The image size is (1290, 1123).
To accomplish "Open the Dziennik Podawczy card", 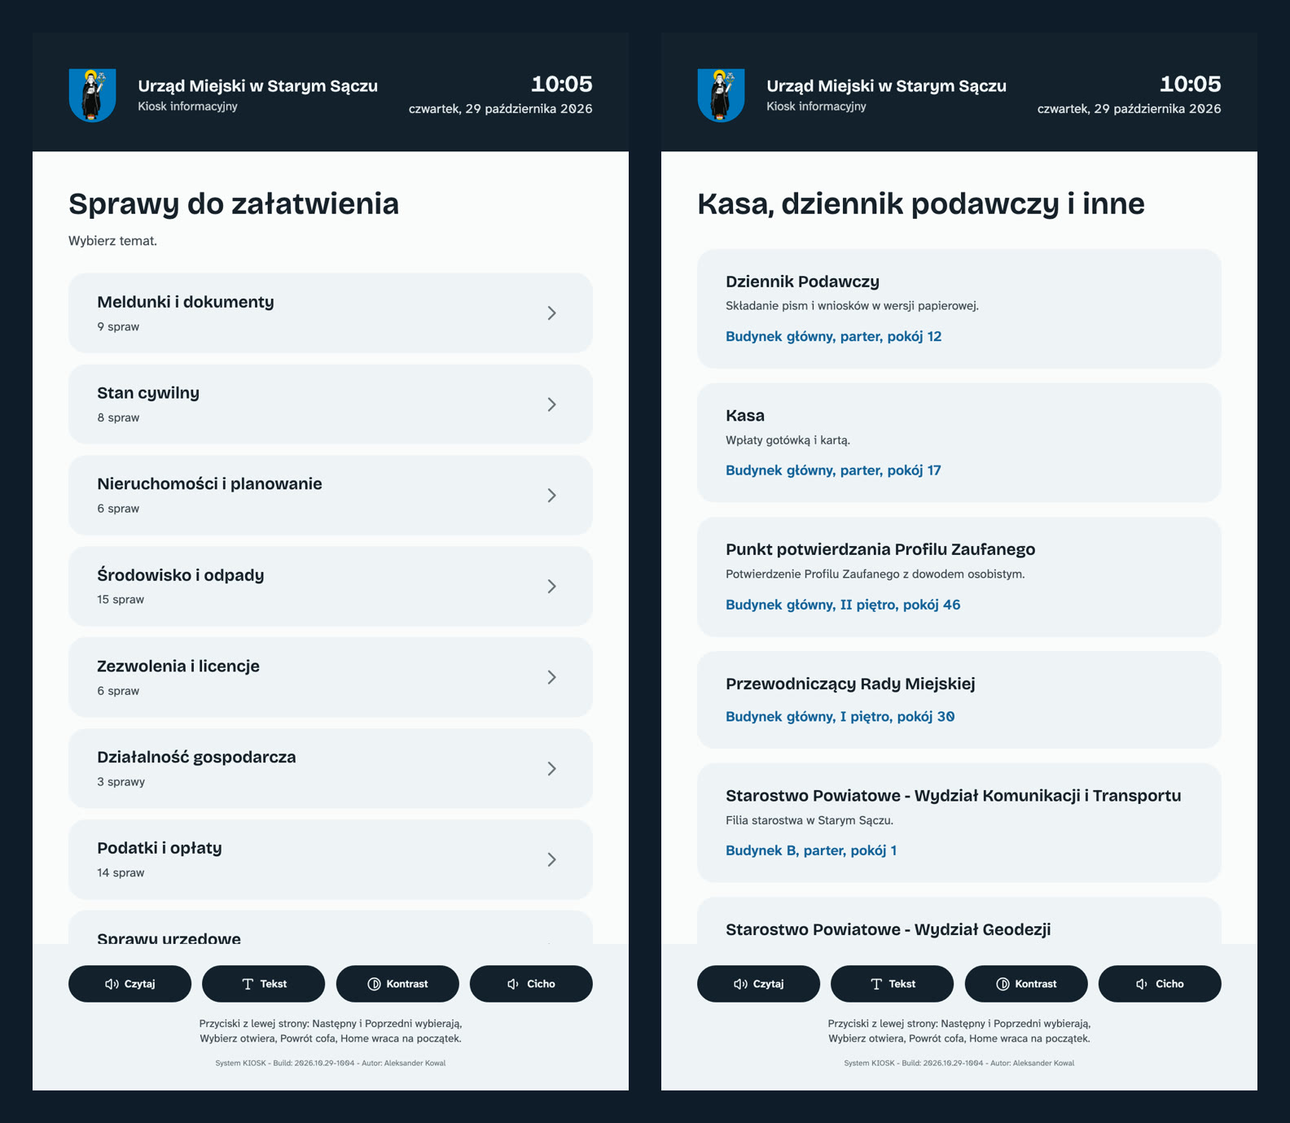I will point(959,308).
